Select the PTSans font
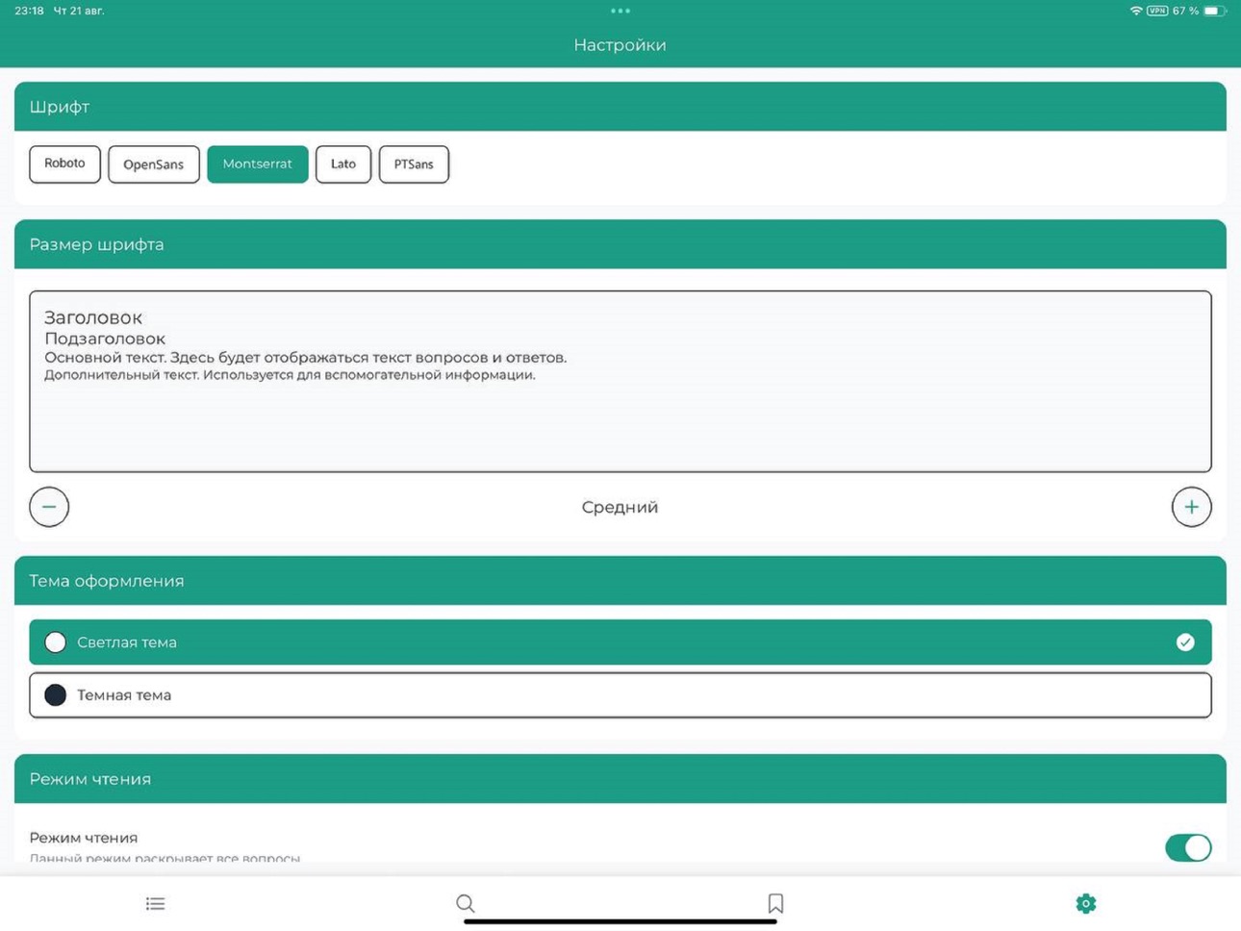The width and height of the screenshot is (1241, 931). click(414, 164)
